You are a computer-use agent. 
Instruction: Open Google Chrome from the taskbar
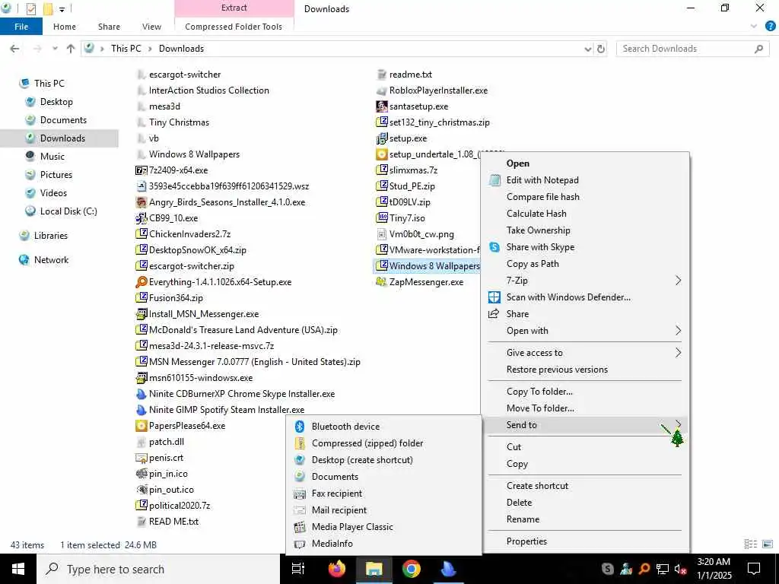coord(412,569)
